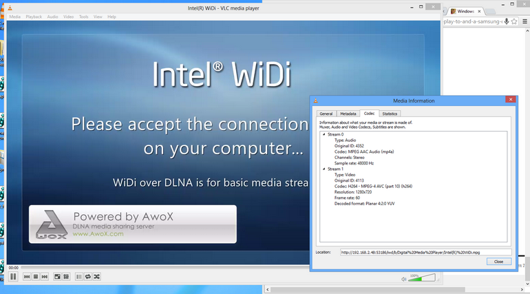Click the next media button in VLC
Viewport: 530px width, 294px height.
pos(45,277)
